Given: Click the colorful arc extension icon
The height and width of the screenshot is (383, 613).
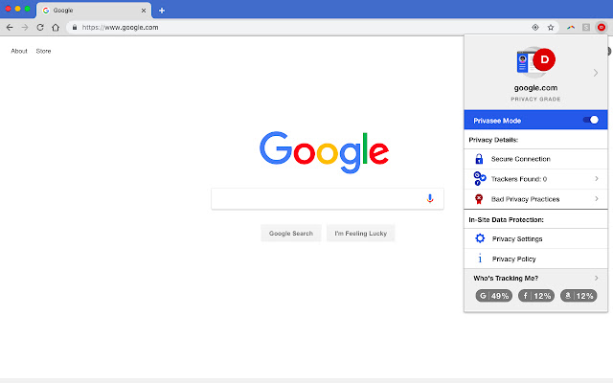Looking at the screenshot, I should [x=571, y=28].
